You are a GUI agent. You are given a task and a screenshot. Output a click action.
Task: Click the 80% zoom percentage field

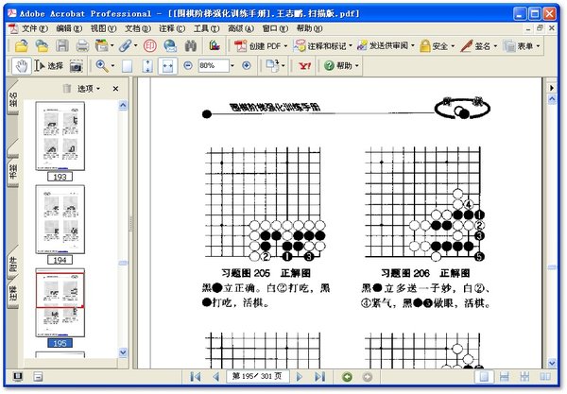pos(214,65)
